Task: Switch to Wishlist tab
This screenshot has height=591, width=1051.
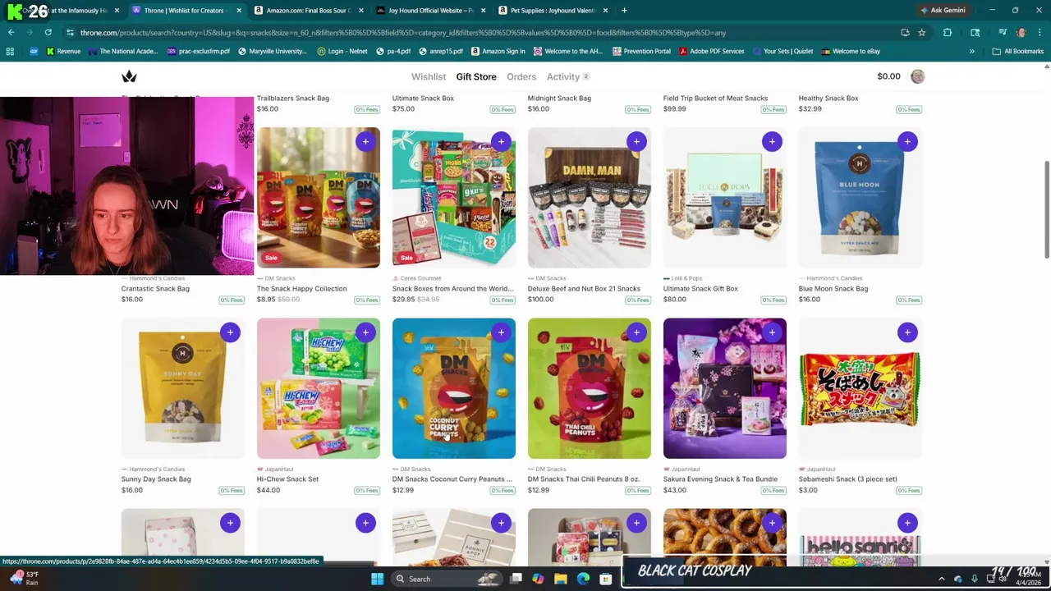Action: pyautogui.click(x=429, y=76)
